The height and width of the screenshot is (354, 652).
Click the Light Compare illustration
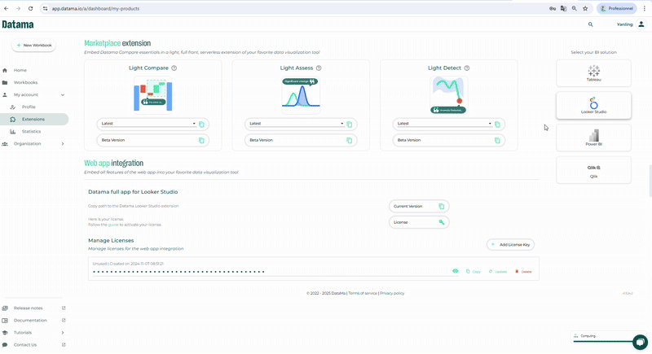[x=153, y=95]
